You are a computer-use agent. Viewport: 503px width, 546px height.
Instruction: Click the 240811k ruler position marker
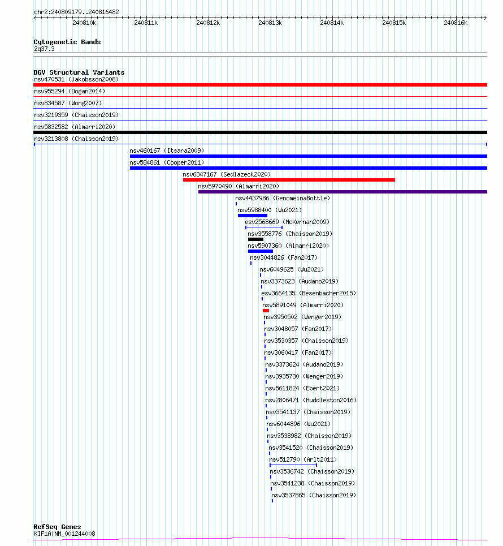pos(146,23)
